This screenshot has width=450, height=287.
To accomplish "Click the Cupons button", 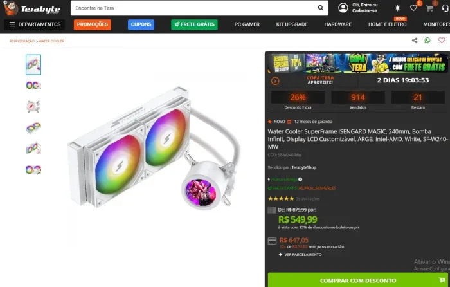I will 141,24.
